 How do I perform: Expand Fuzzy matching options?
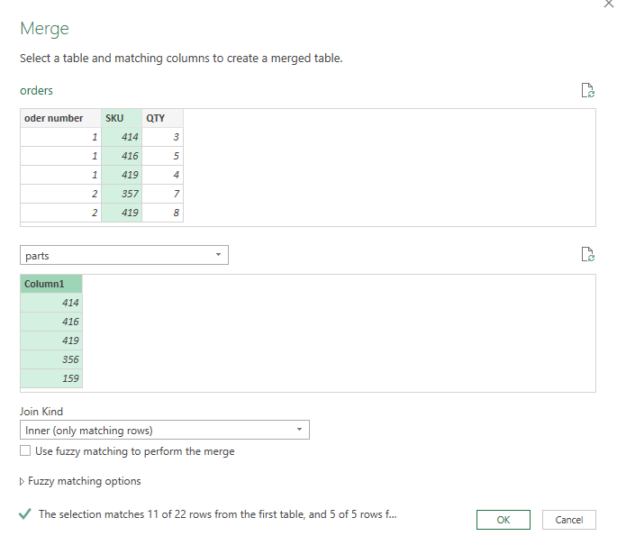click(x=80, y=481)
